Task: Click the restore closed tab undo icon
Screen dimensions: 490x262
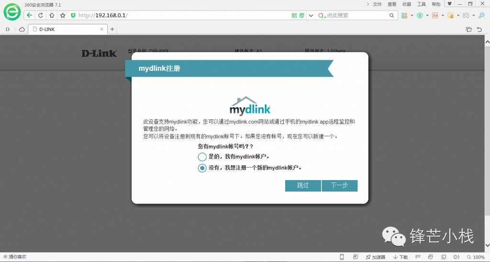Action: click(x=479, y=29)
